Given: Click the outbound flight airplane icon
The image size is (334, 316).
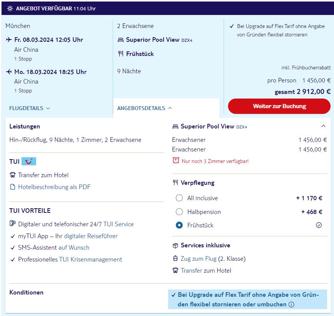Looking at the screenshot, I should [9, 39].
